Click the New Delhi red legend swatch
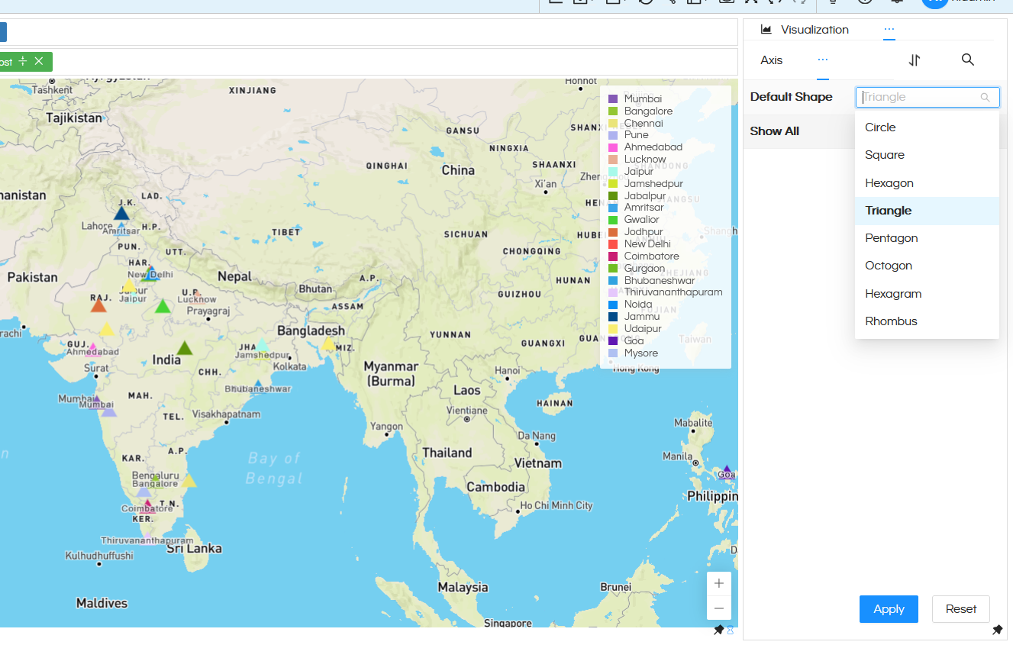 (613, 244)
